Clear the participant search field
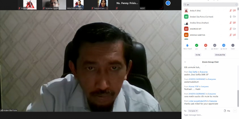This screenshot has width=239, height=119. pyautogui.click(x=236, y=5)
